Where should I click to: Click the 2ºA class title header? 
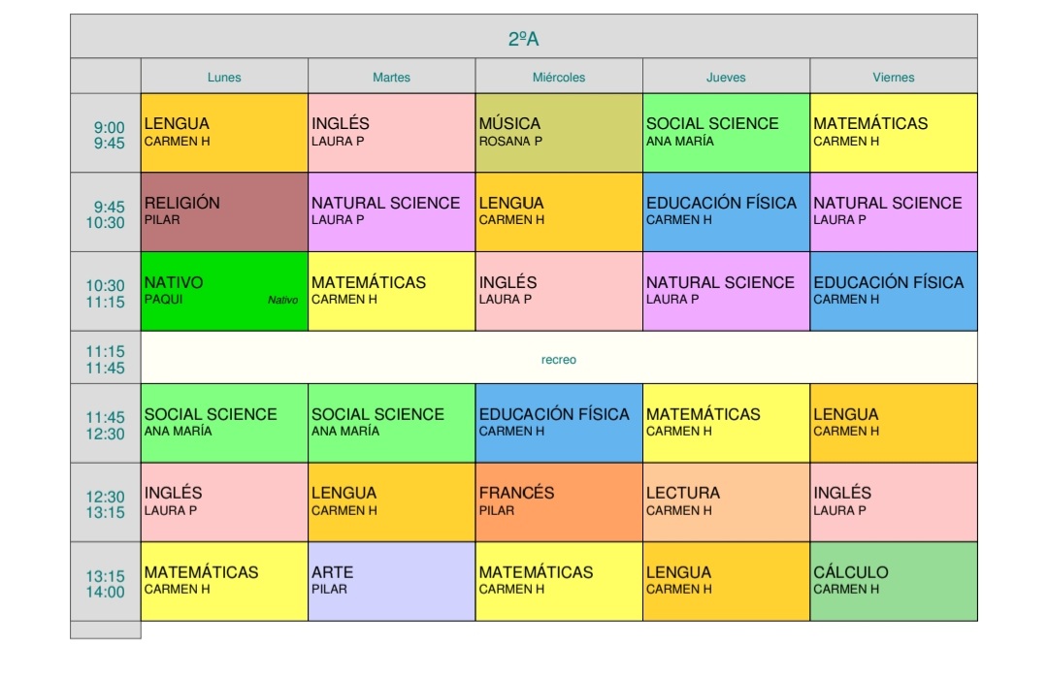(523, 37)
